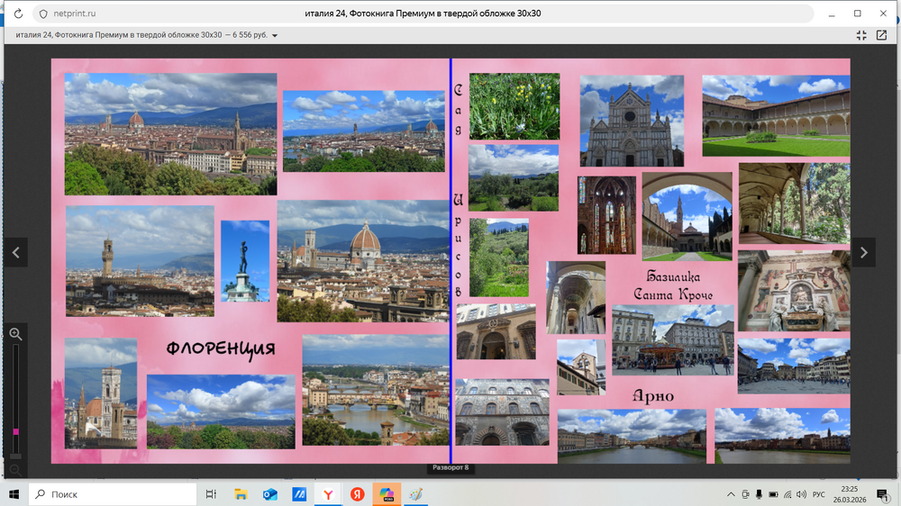Click the zoom in magnifier icon
The width and height of the screenshot is (901, 506).
coord(15,334)
